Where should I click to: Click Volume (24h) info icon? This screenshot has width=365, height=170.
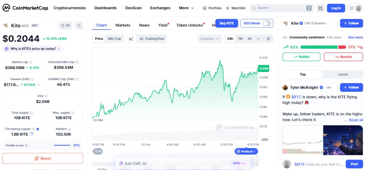click(x=32, y=79)
